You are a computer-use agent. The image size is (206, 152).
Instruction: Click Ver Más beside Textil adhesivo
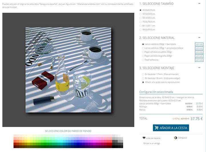point(199,60)
